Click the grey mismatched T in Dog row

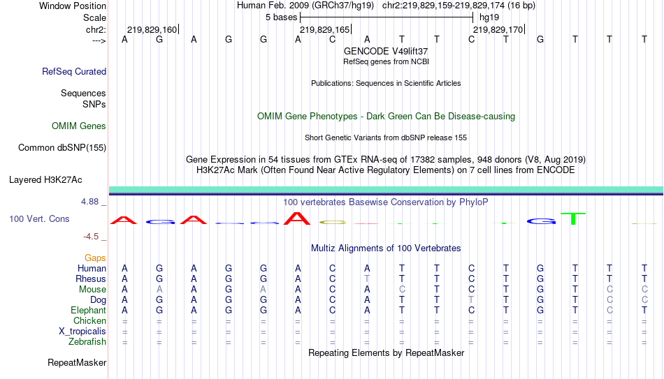(x=471, y=300)
